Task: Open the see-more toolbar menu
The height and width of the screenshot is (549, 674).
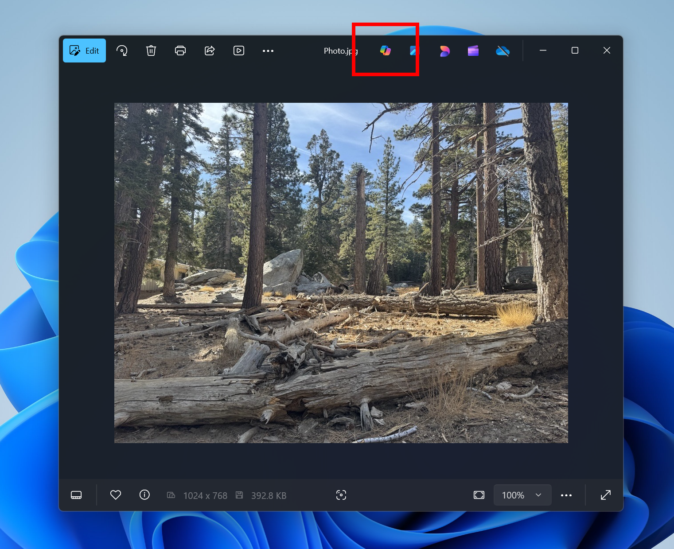Action: click(268, 50)
